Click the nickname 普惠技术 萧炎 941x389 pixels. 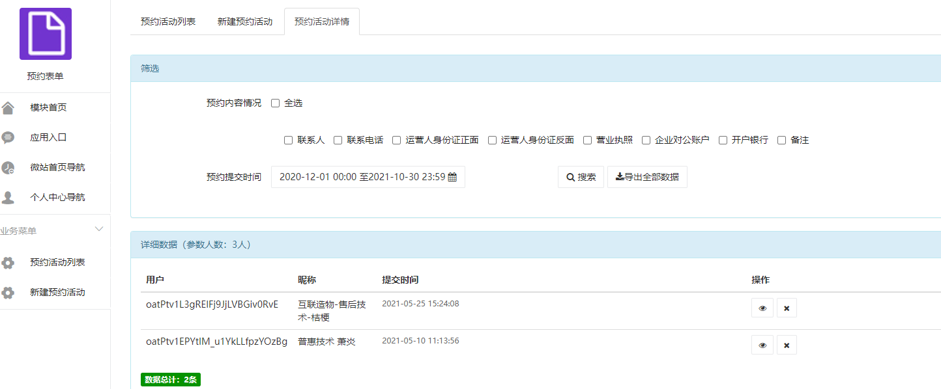(x=327, y=342)
